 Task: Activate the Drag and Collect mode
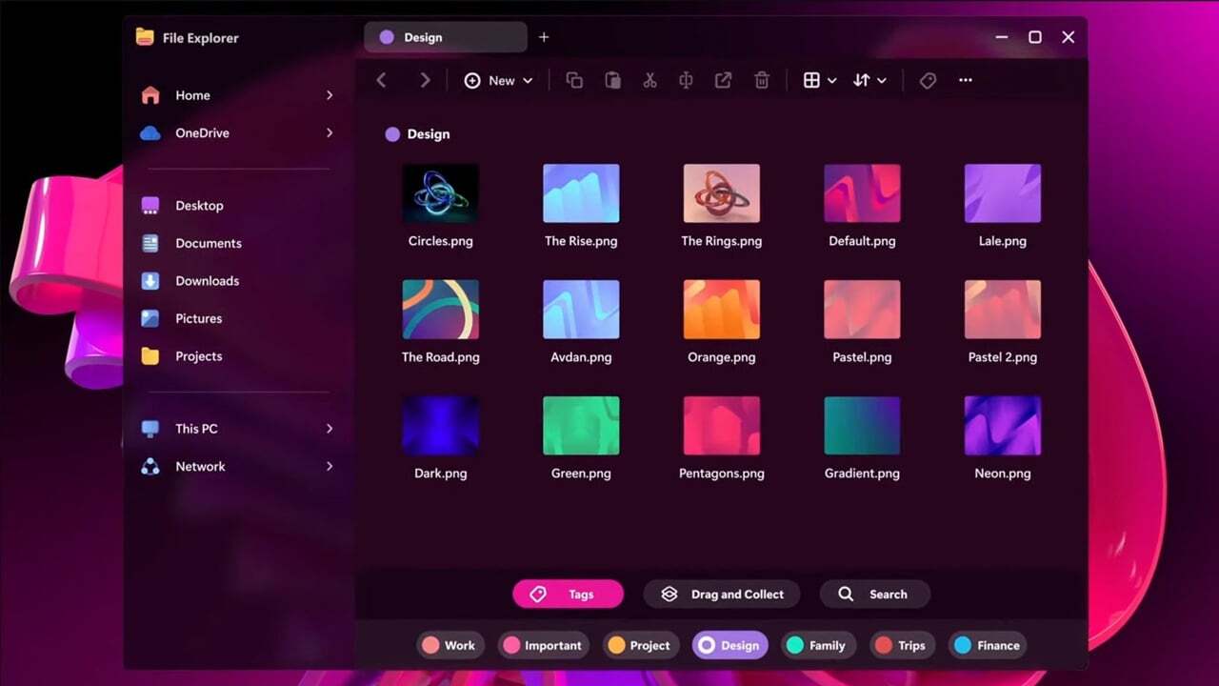pos(721,594)
